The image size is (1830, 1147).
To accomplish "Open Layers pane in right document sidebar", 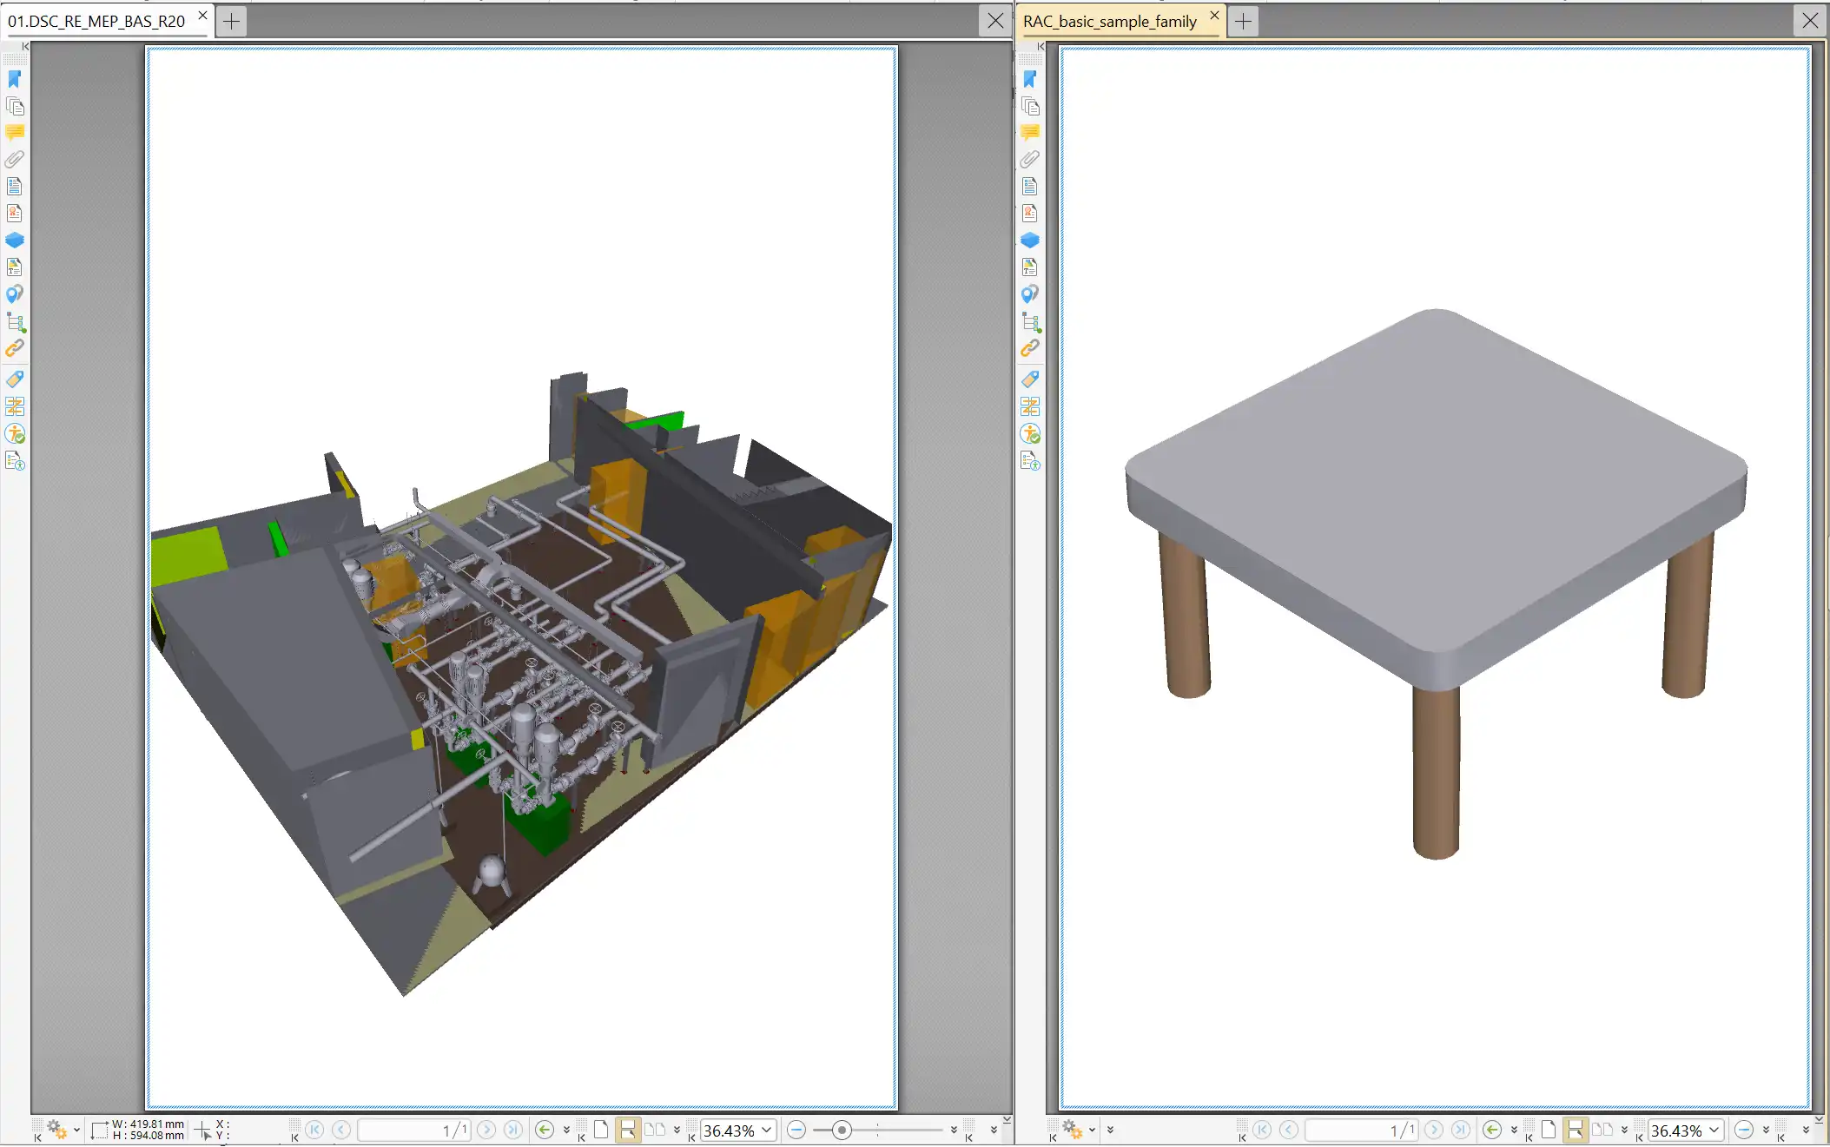I will click(x=1030, y=241).
